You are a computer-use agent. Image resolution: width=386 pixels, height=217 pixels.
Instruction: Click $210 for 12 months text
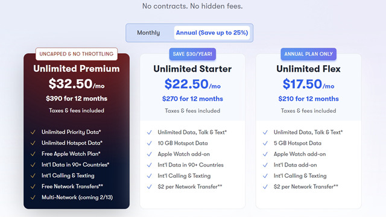[308, 99]
